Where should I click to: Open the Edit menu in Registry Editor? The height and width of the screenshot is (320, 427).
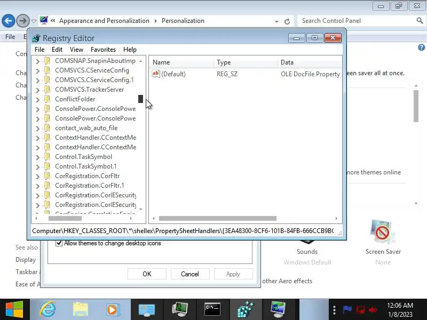(57, 50)
